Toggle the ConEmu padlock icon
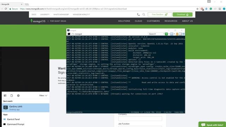Screen dimensions: 226x127 [x=177, y=34]
